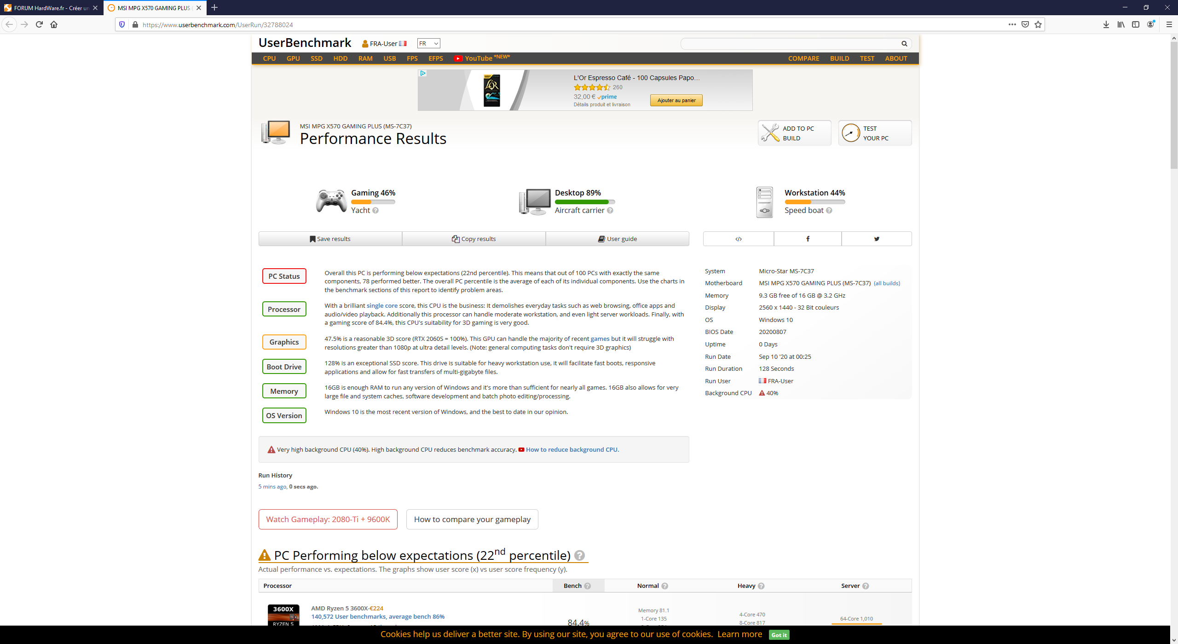This screenshot has height=644, width=1178.
Task: Click the Twitter share icon
Action: pyautogui.click(x=877, y=239)
